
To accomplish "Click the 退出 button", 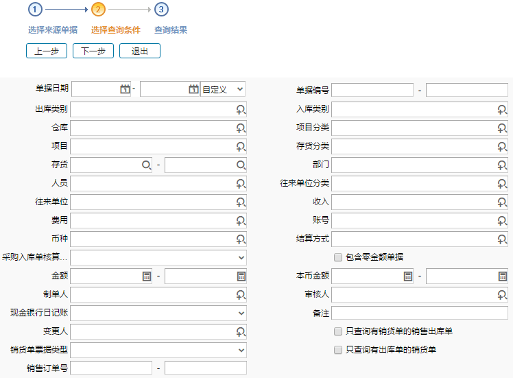I will click(x=140, y=51).
